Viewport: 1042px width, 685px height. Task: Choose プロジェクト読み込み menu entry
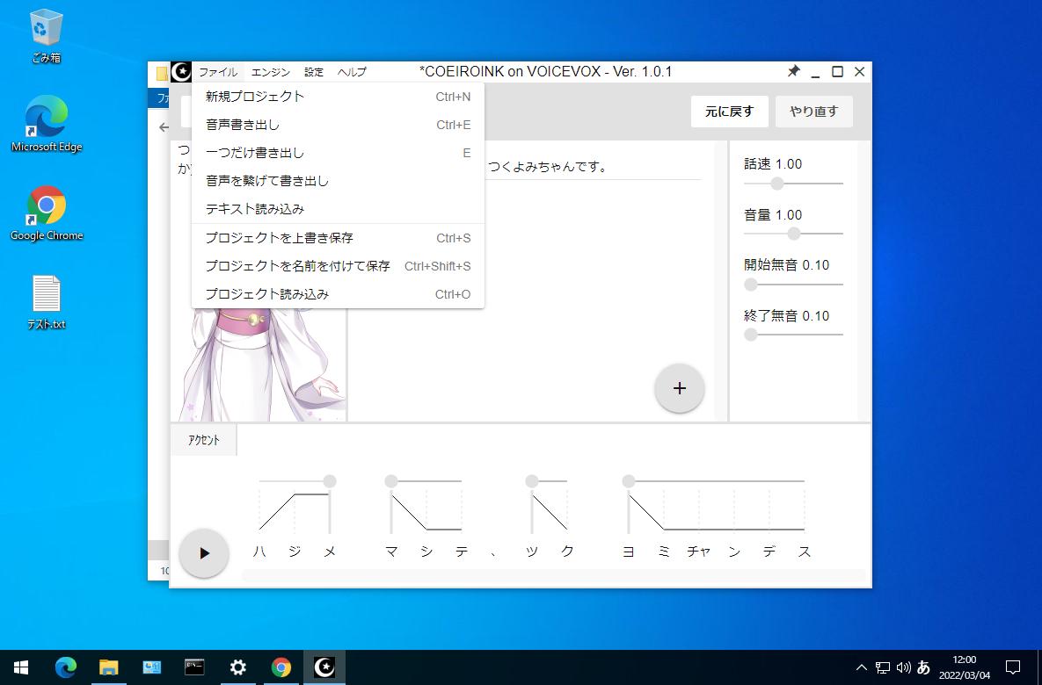pyautogui.click(x=338, y=294)
